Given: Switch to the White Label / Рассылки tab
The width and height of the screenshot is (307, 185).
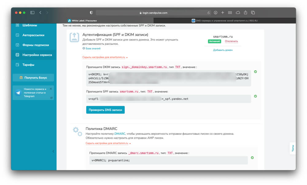Looking at the screenshot, I should (82, 21).
